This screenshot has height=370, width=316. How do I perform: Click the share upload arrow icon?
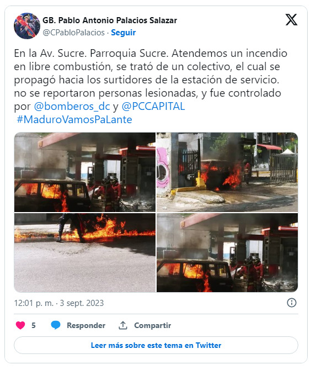coord(123,325)
